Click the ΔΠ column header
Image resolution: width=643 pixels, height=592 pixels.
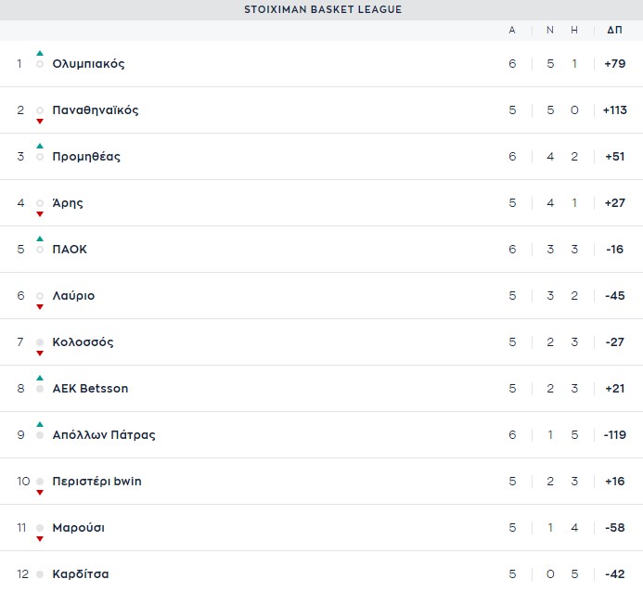click(615, 30)
